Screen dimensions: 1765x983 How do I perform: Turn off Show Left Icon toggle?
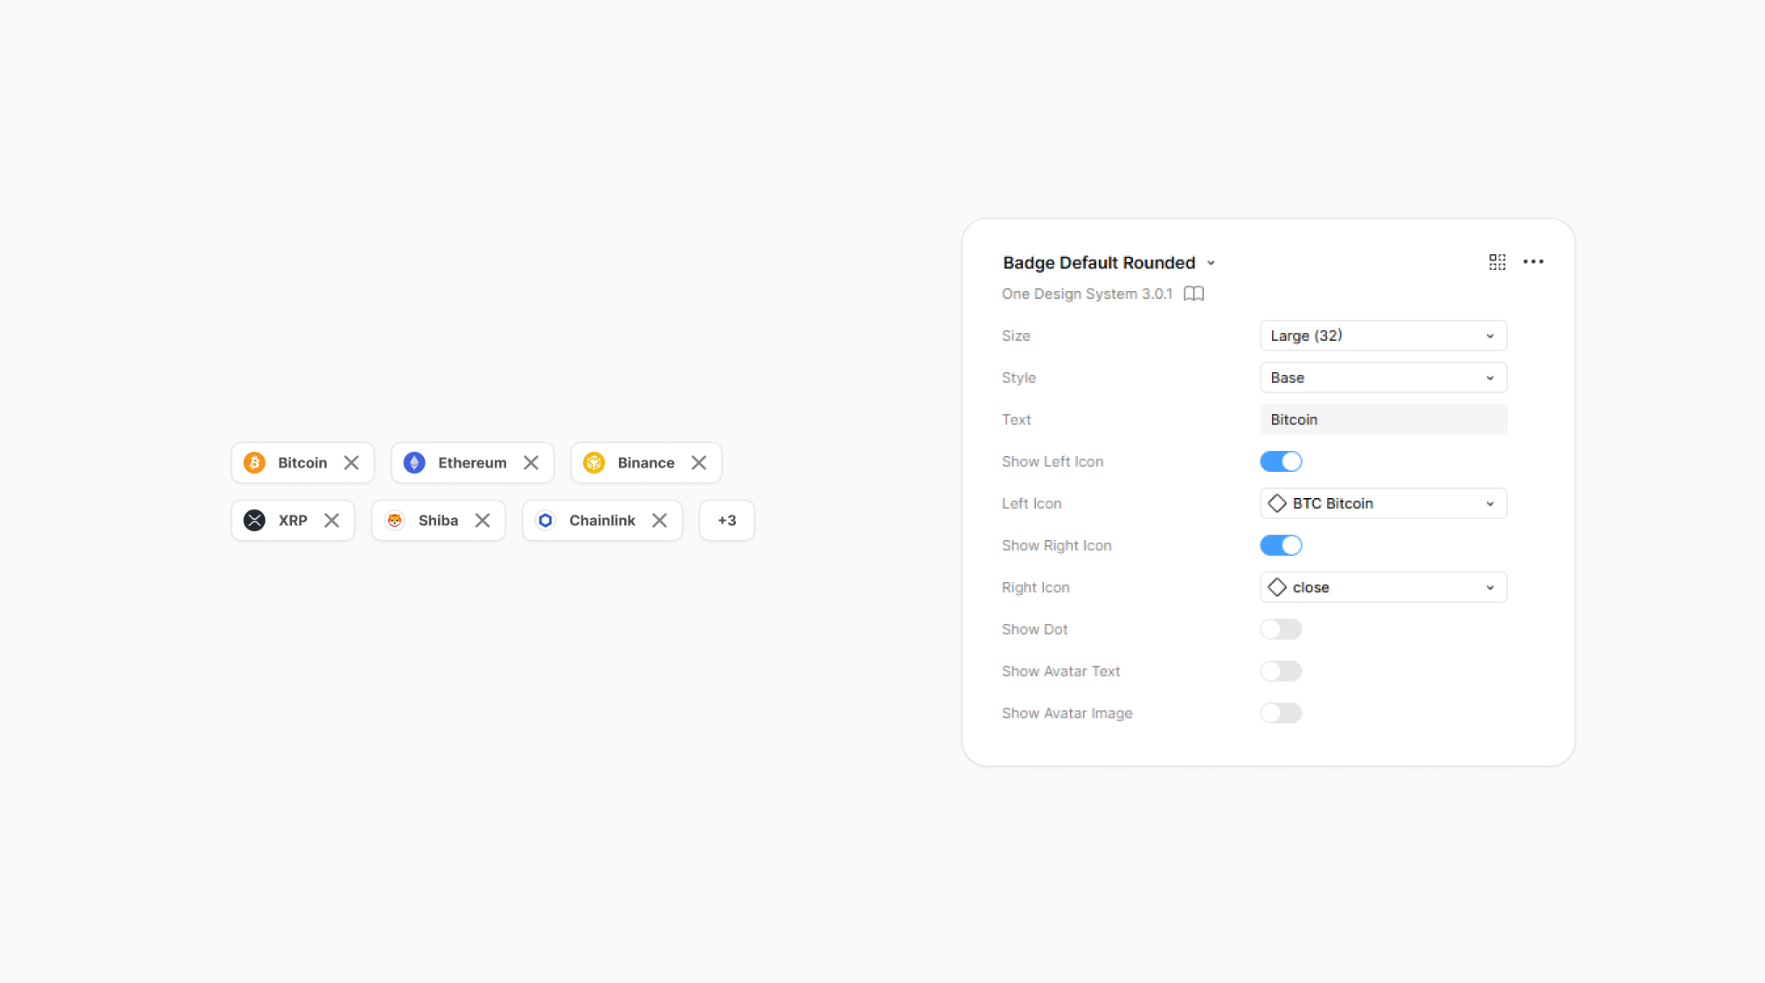click(x=1281, y=461)
